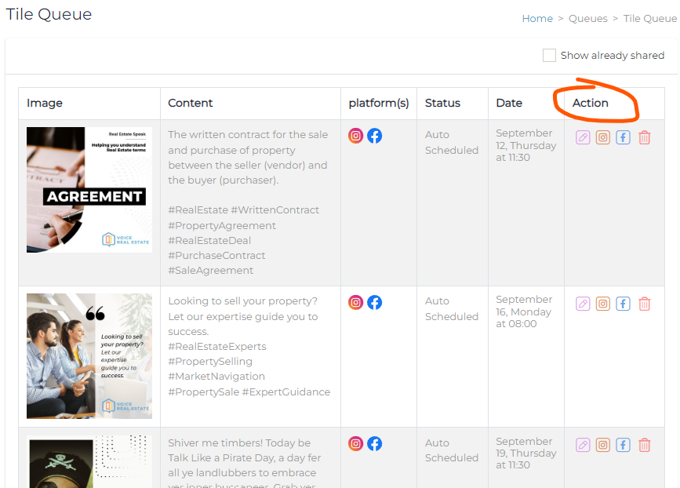Select the 'September 12, Thursday at 11:30' date
This screenshot has height=488, width=680.
[x=526, y=145]
